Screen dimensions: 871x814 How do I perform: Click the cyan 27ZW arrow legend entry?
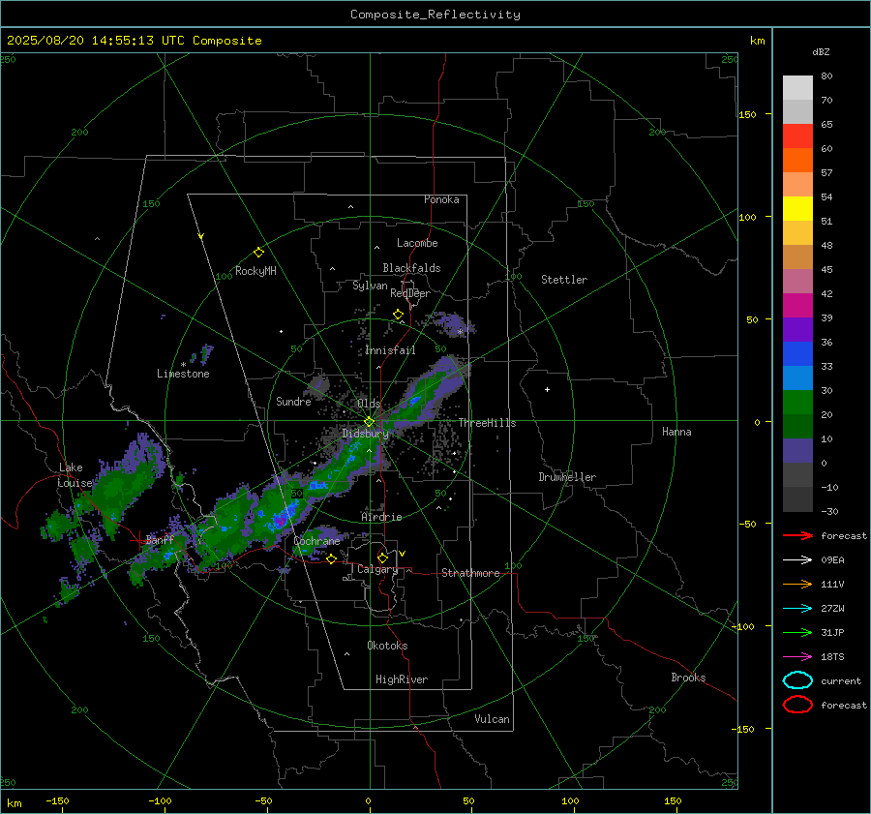(797, 609)
